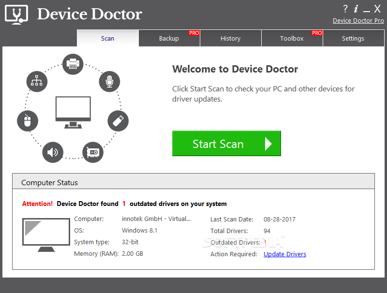Open the Settings tab
387x293 pixels.
tap(353, 38)
